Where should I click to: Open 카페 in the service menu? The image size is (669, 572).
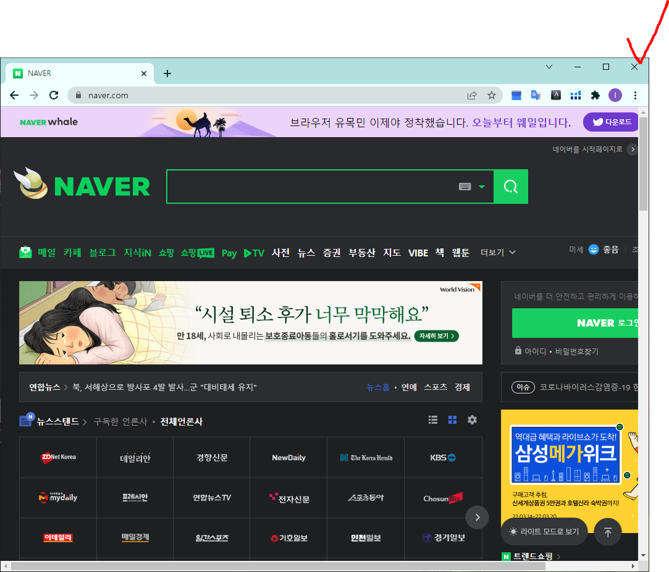point(72,253)
